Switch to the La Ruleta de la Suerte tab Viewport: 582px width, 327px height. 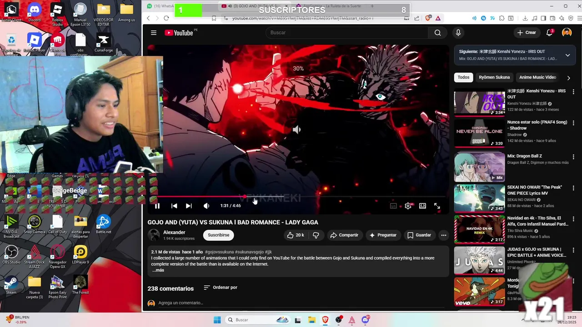327,6
